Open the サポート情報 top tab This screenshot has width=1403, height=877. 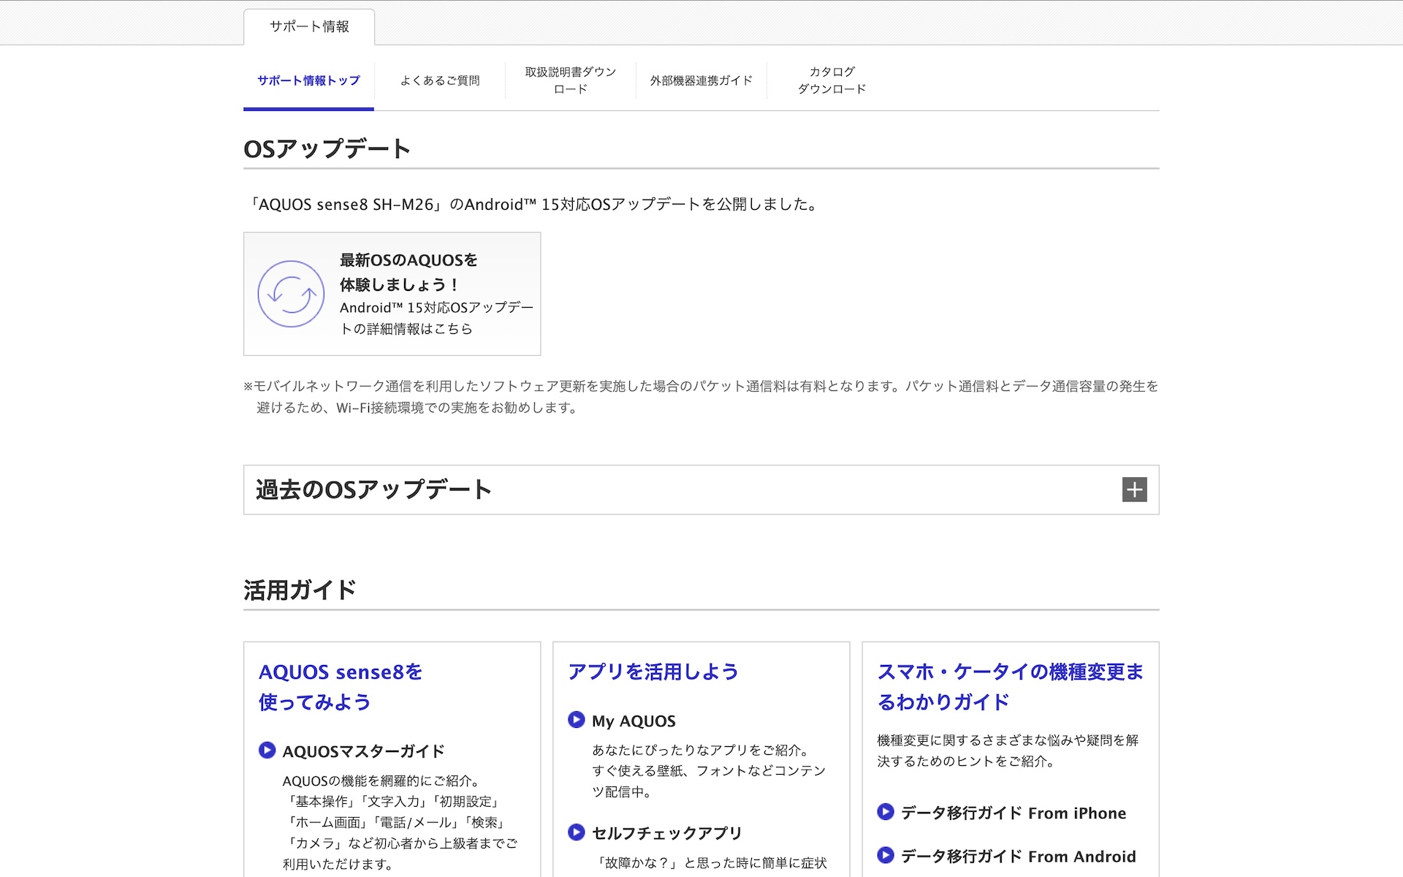tap(309, 27)
